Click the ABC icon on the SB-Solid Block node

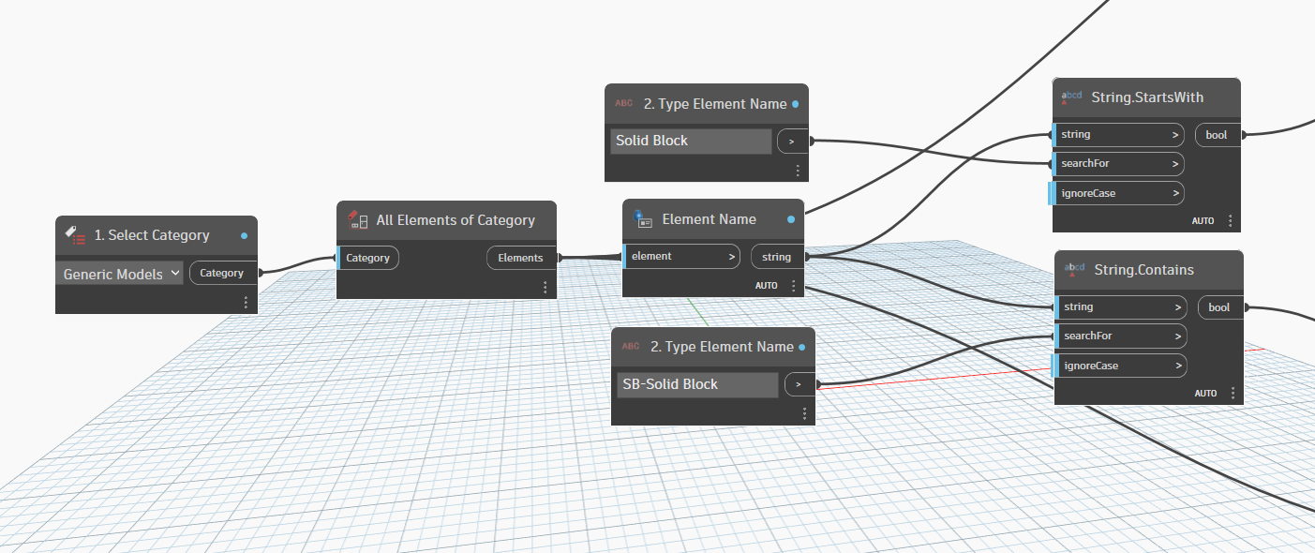coord(631,346)
